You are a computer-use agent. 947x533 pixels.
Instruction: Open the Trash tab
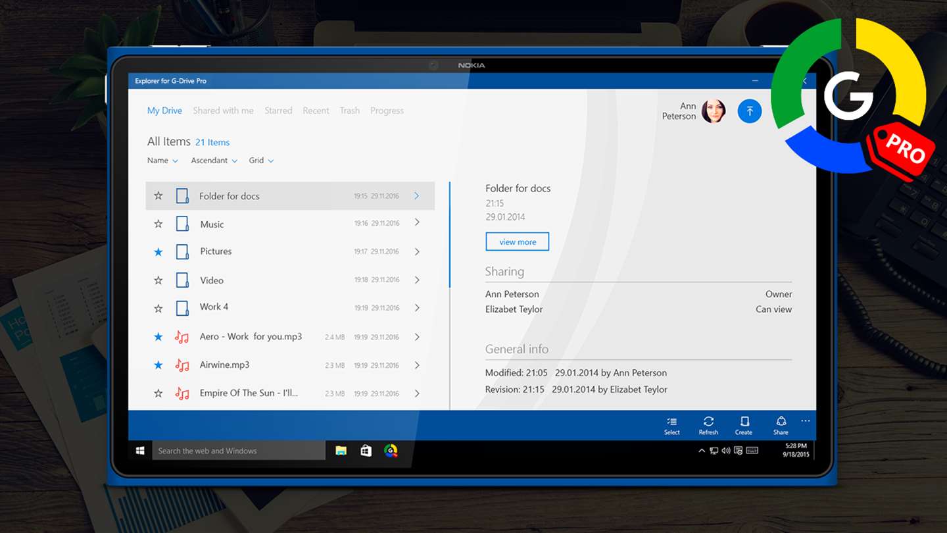coord(350,111)
